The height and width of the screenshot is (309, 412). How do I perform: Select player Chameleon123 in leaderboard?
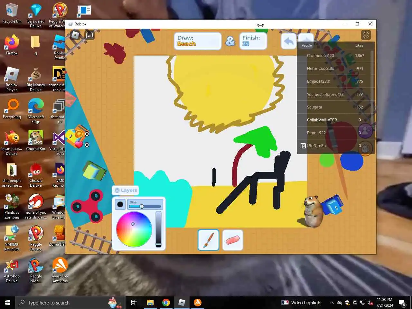click(x=335, y=55)
